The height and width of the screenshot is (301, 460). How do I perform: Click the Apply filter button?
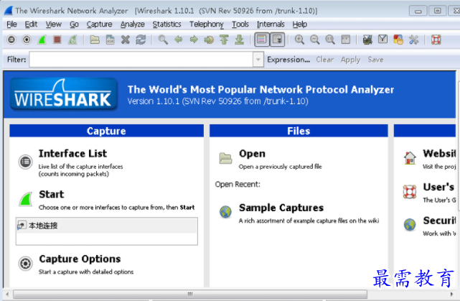[350, 60]
